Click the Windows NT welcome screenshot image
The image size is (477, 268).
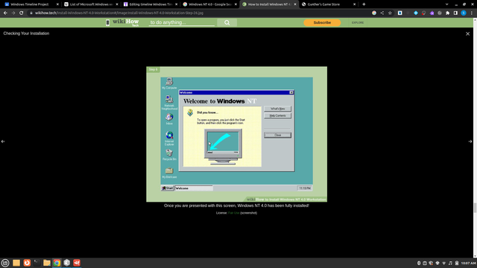pos(237,134)
